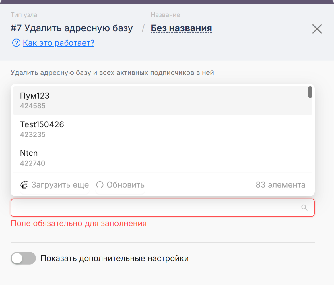Click the circular refresh icon
The height and width of the screenshot is (285, 334).
tap(100, 185)
